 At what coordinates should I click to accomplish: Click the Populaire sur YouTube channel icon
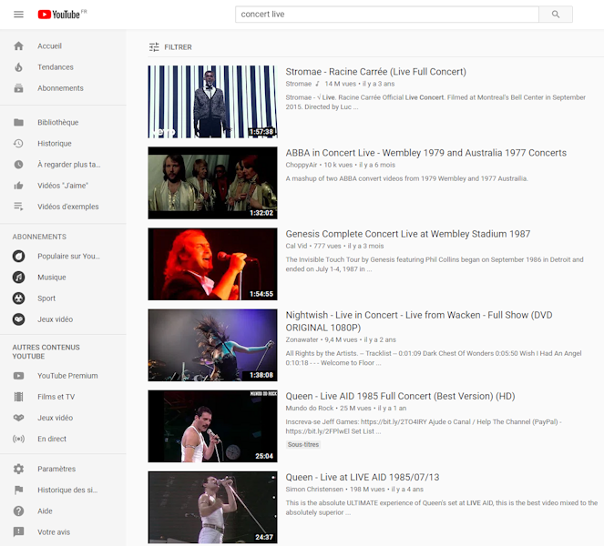click(x=18, y=257)
